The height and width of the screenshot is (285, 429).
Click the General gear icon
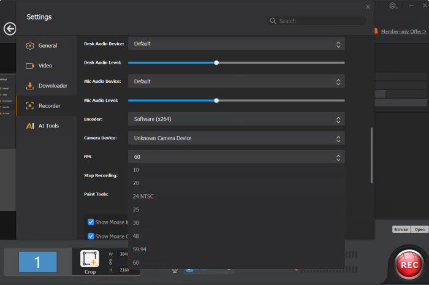pos(30,46)
